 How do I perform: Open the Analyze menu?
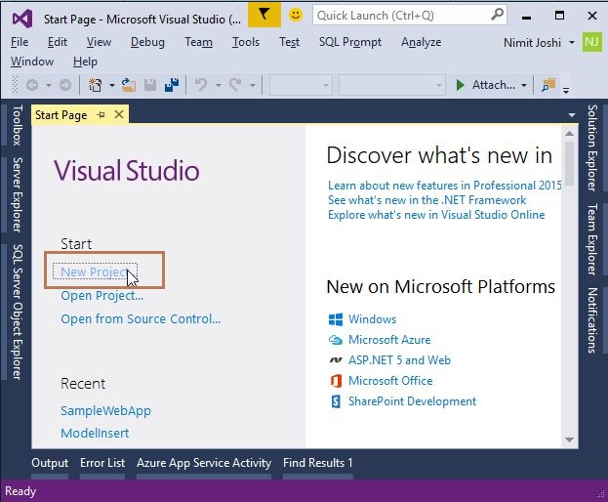tap(421, 42)
